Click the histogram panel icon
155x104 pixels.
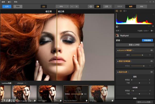(117, 11)
